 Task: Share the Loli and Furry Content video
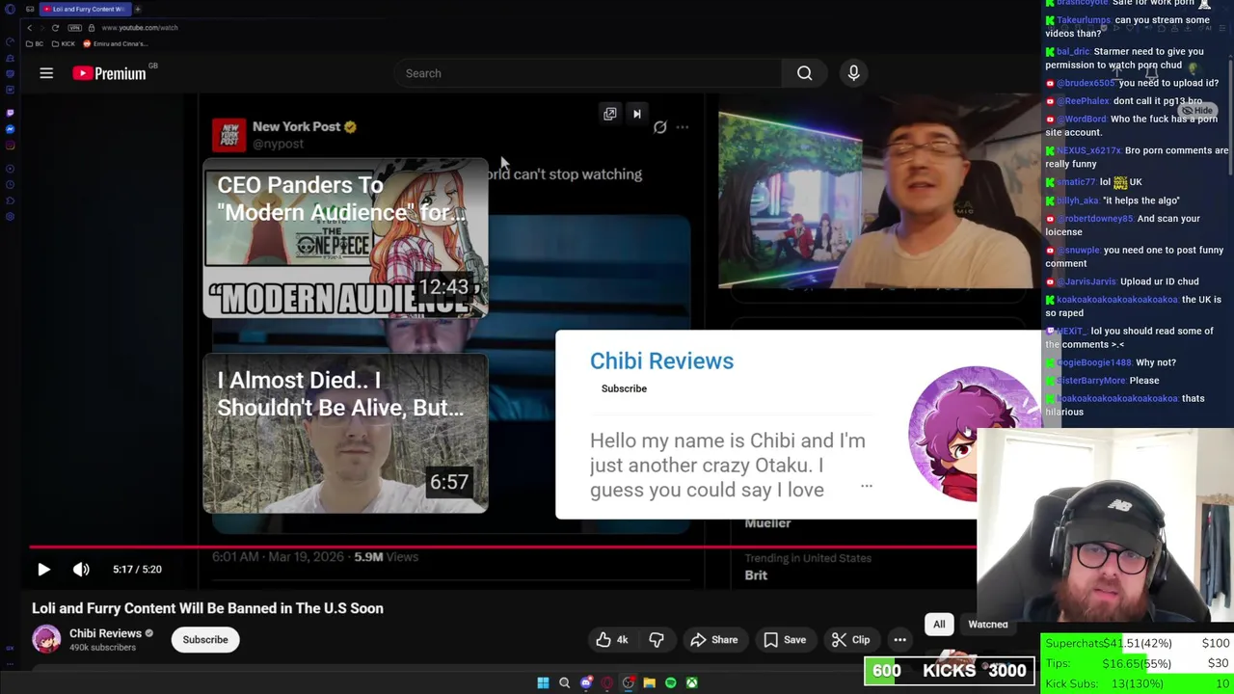click(713, 639)
